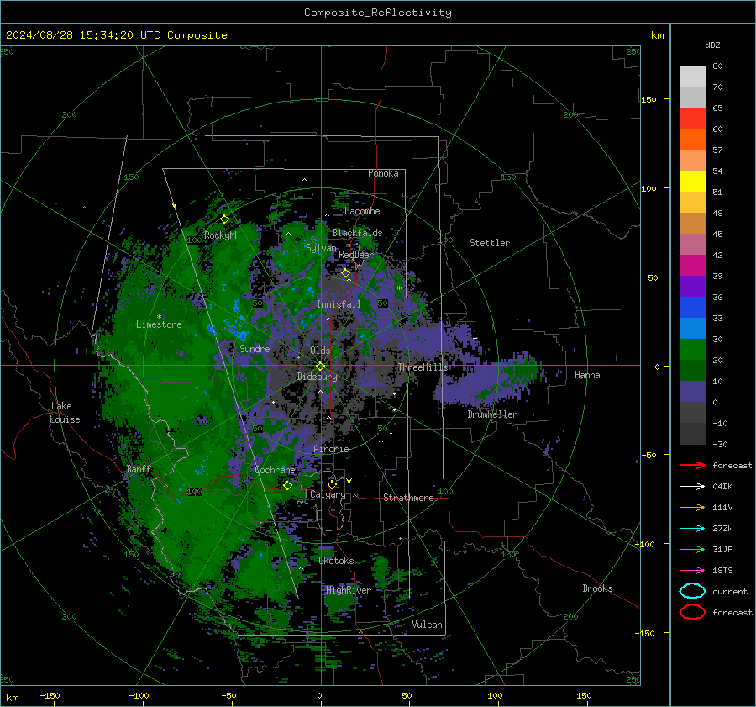Select the purple 39-36 dBZ color band
Image resolution: width=756 pixels, height=707 pixels.
pos(692,286)
